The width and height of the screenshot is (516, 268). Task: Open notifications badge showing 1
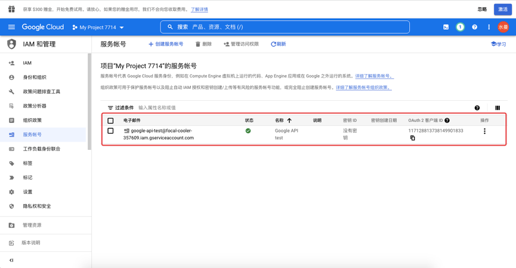pos(460,27)
